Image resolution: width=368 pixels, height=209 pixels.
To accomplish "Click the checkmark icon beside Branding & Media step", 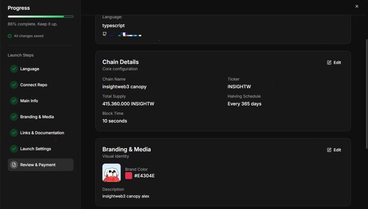I will coord(14,117).
